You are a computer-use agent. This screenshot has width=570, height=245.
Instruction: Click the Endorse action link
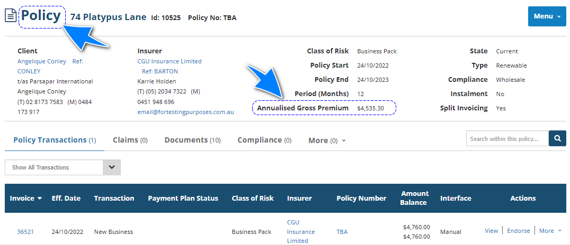pos(518,231)
